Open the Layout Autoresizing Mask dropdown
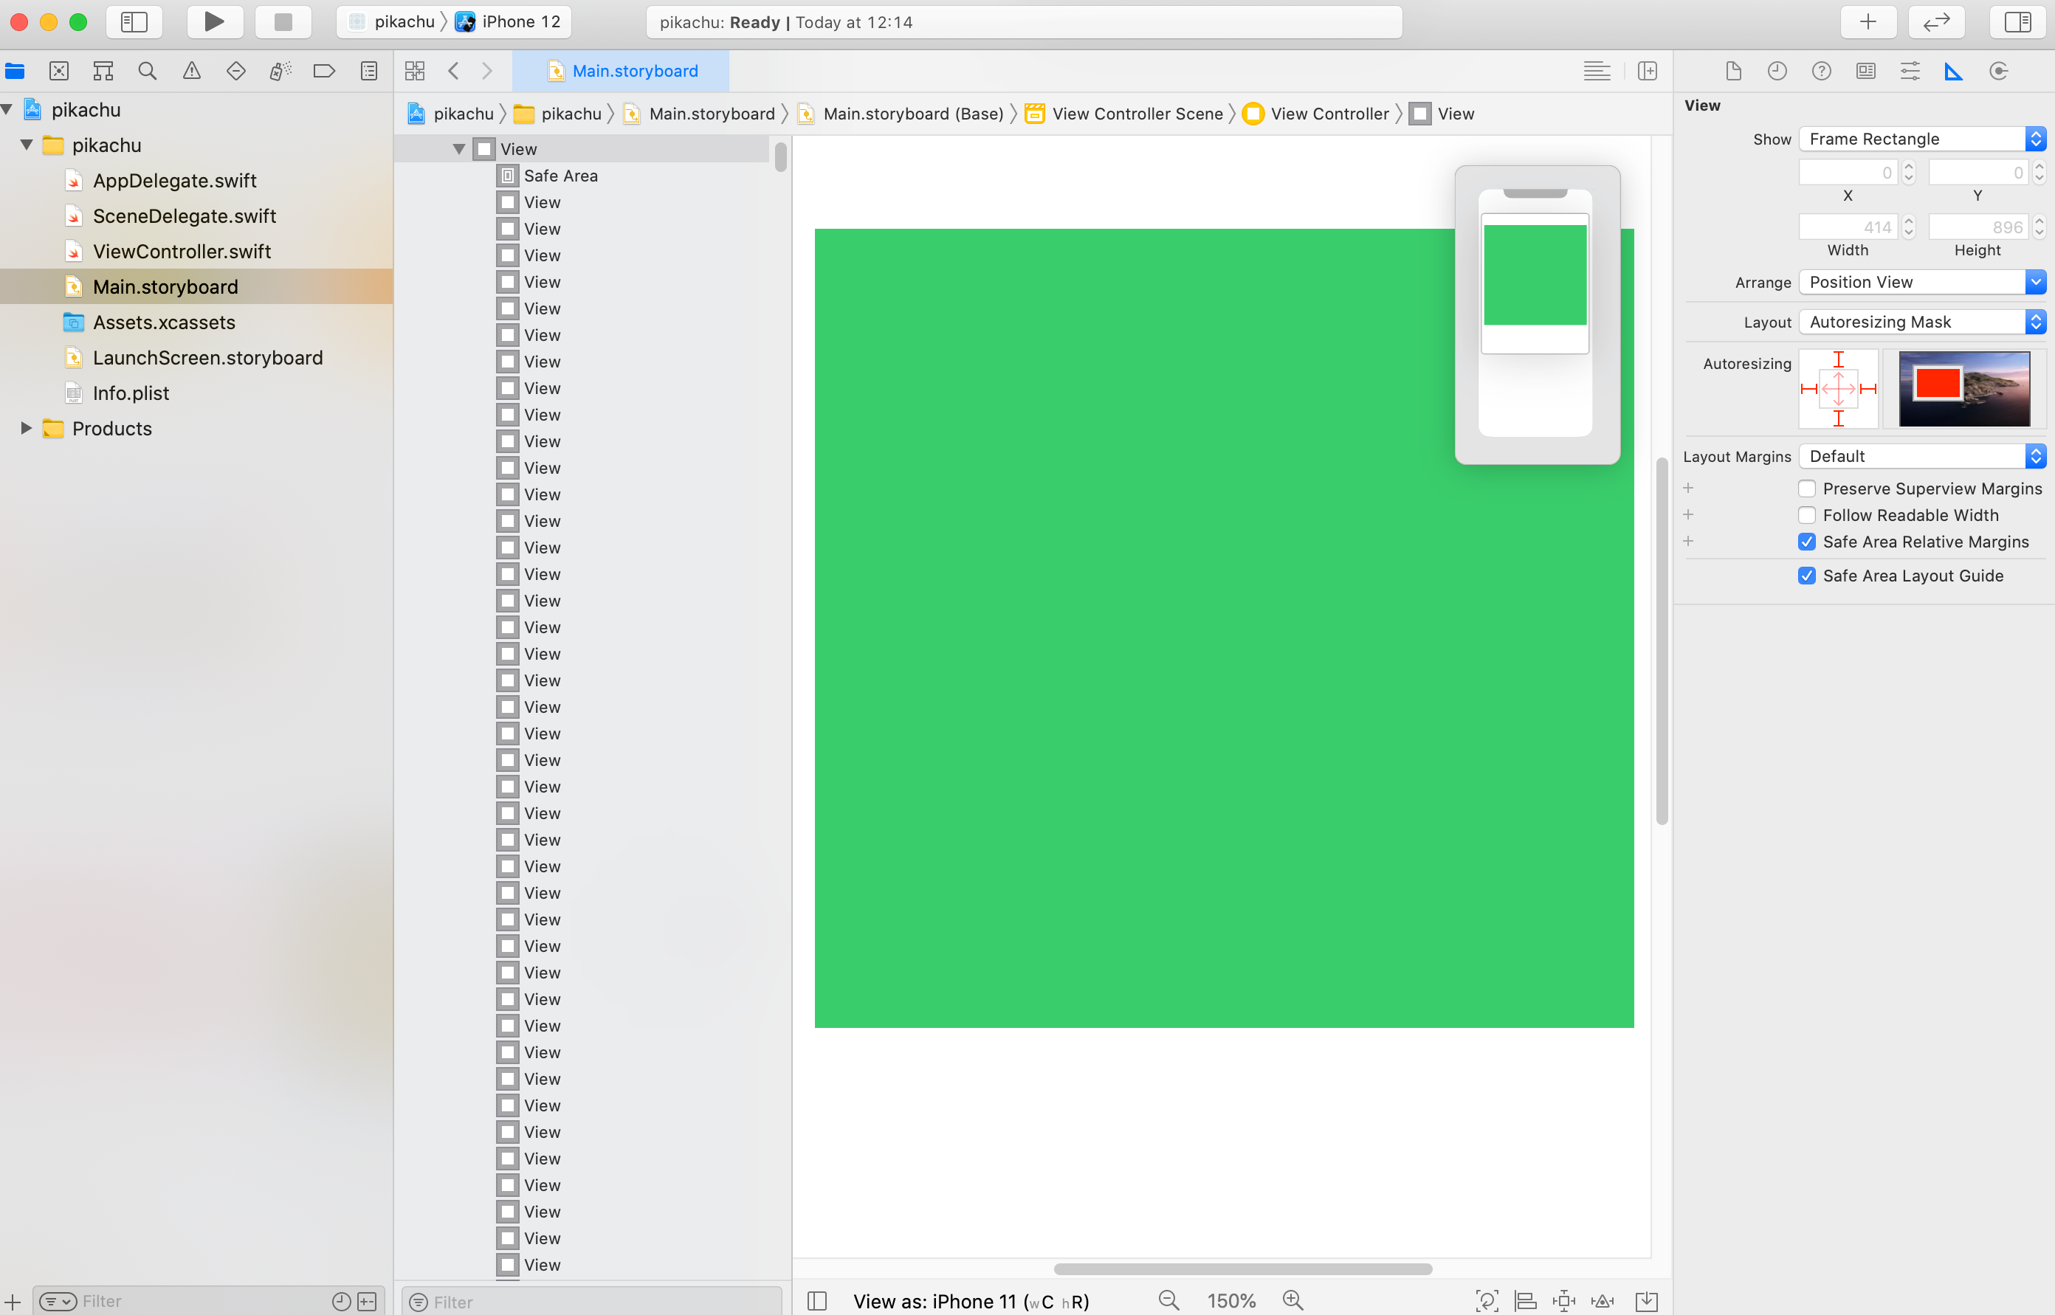Image resolution: width=2055 pixels, height=1315 pixels. point(1921,322)
